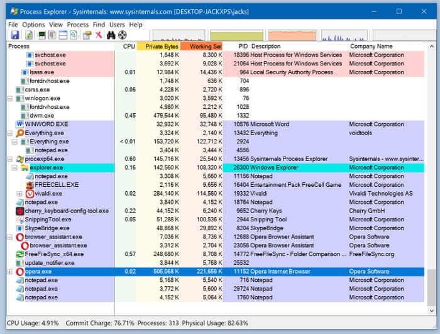Select the crosshair Find Window's Process icon
This screenshot has height=334, width=440.
123,35
